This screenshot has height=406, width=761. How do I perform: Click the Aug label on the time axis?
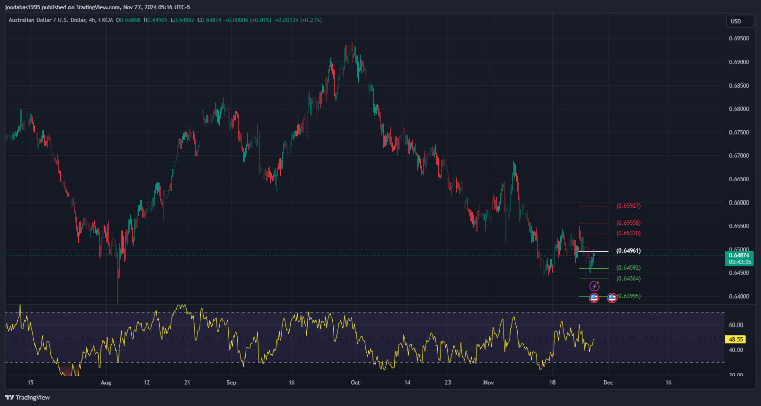(106, 383)
